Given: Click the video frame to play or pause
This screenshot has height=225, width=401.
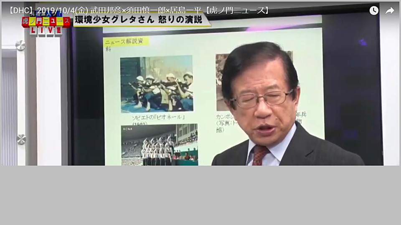Looking at the screenshot, I should [200, 84].
